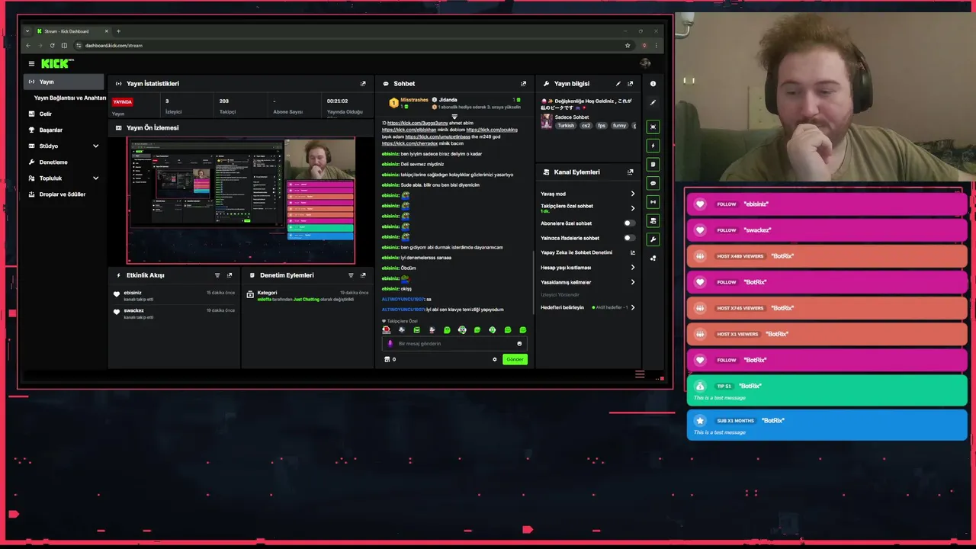Enable Yalnızca ifadelerle sohbet toggle
Viewport: 976px width, 549px height.
click(x=629, y=238)
